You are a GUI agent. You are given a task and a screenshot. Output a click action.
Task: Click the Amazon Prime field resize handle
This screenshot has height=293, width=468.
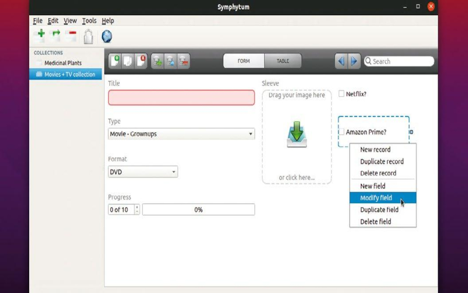[x=412, y=132]
